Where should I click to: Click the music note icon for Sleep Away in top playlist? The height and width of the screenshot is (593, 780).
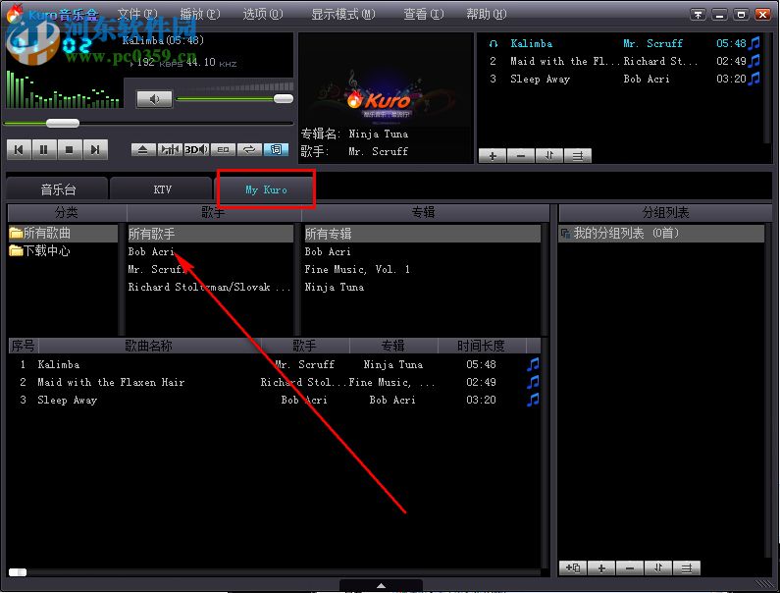[754, 79]
